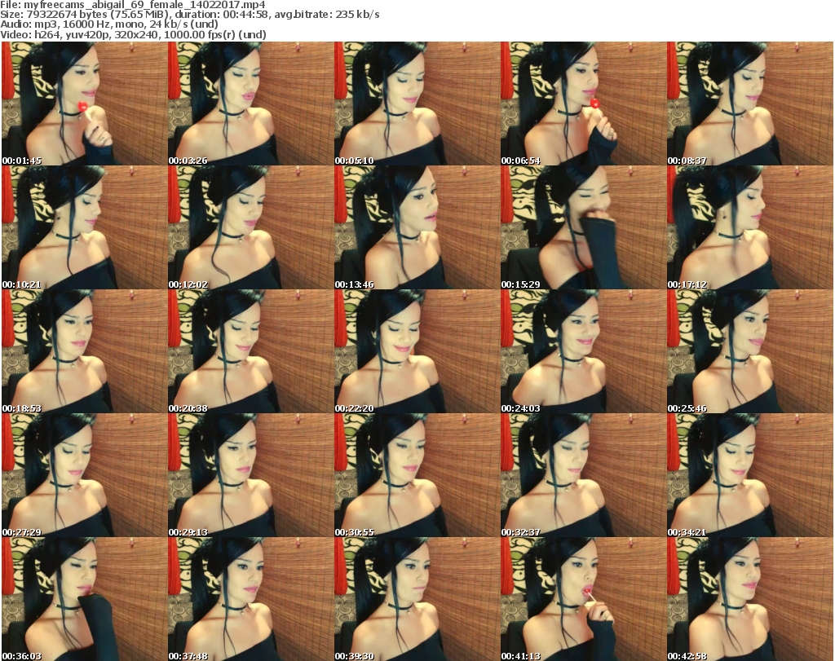Select the thumbnail timestamped 00:39:30
Screen dimensions: 835x661
point(417,599)
